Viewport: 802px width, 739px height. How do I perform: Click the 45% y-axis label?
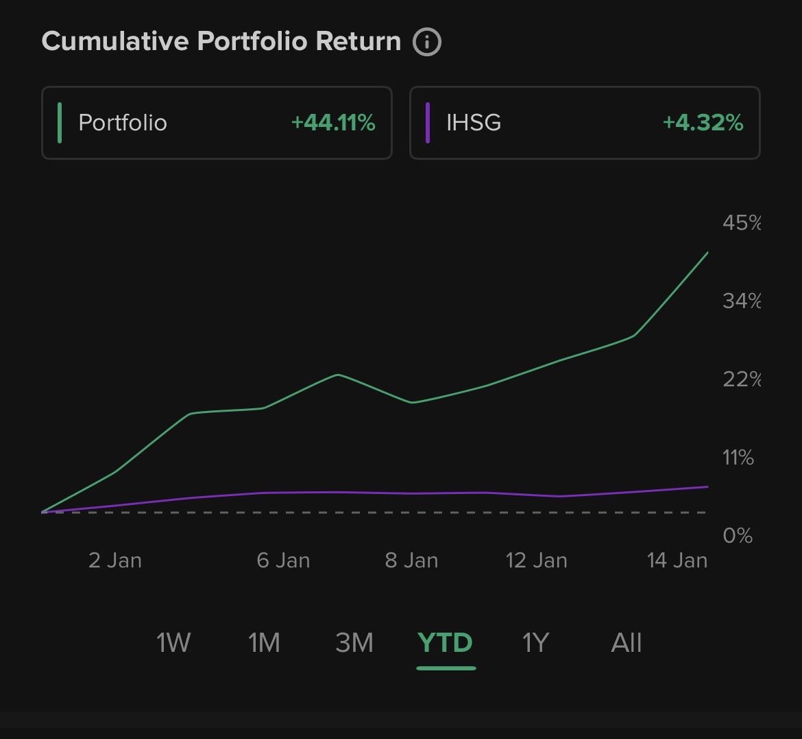click(x=741, y=222)
